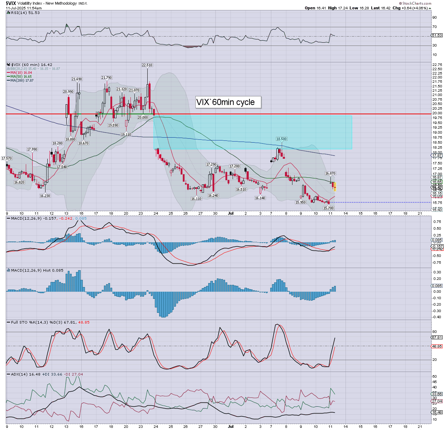Screen dimensions: 448x430
Task: Click the RSI(14) indicator legend icon
Action: click(x=8, y=13)
